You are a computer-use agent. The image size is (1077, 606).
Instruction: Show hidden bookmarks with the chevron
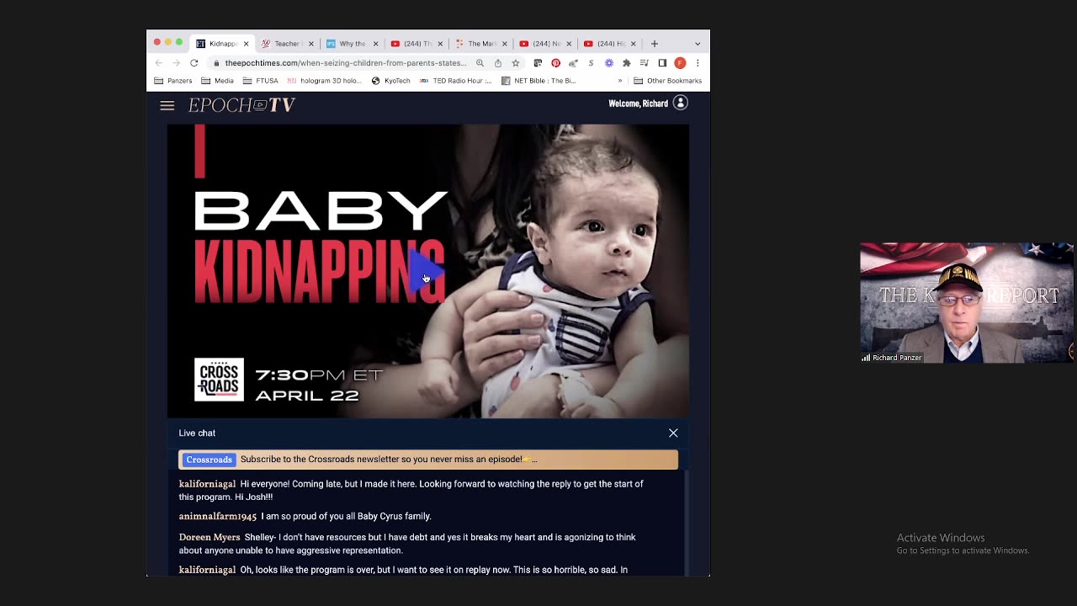point(620,81)
